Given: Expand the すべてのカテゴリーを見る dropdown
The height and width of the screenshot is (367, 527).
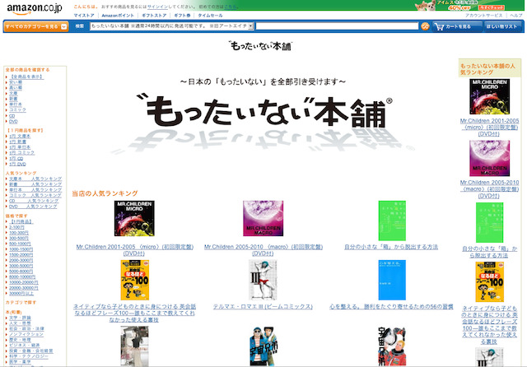Looking at the screenshot, I should tap(36, 26).
